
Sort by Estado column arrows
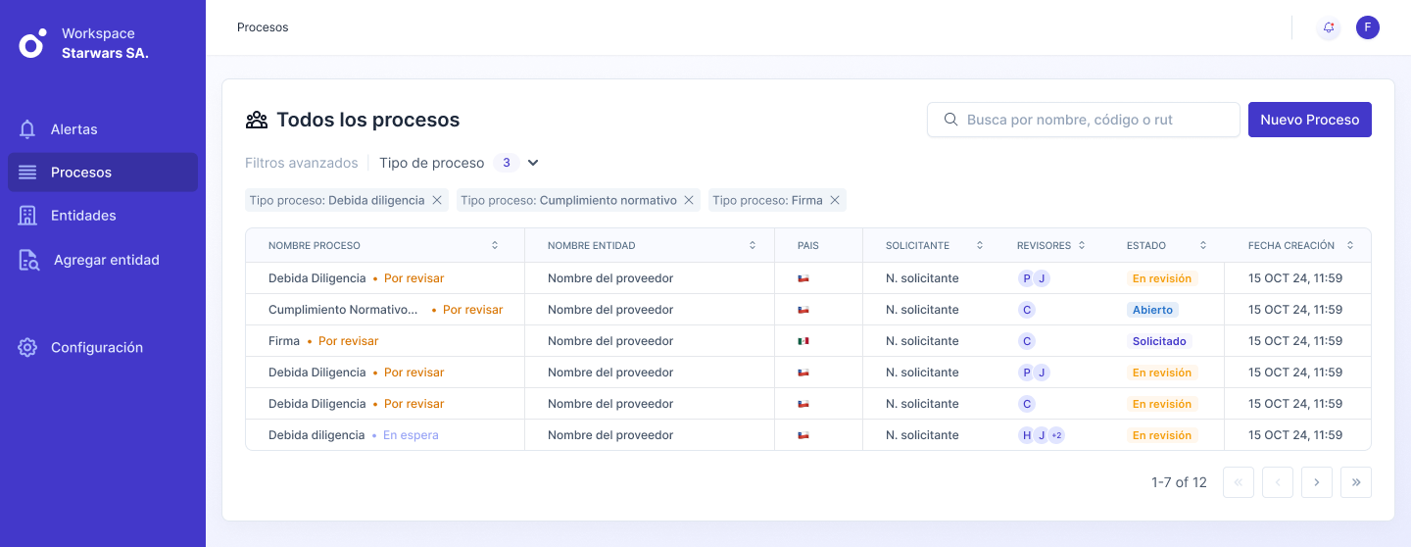[1203, 245]
